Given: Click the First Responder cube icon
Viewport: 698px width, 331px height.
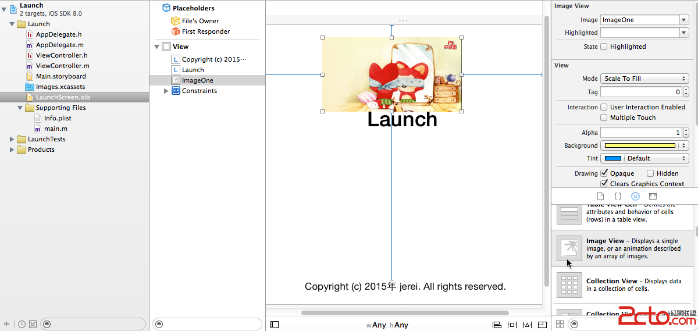Looking at the screenshot, I should tap(175, 31).
